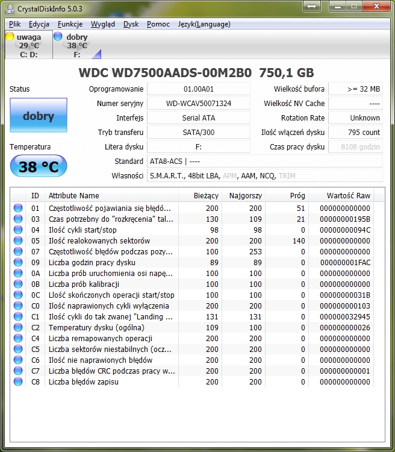
Task: Open the Edycja menu
Action: [x=39, y=24]
